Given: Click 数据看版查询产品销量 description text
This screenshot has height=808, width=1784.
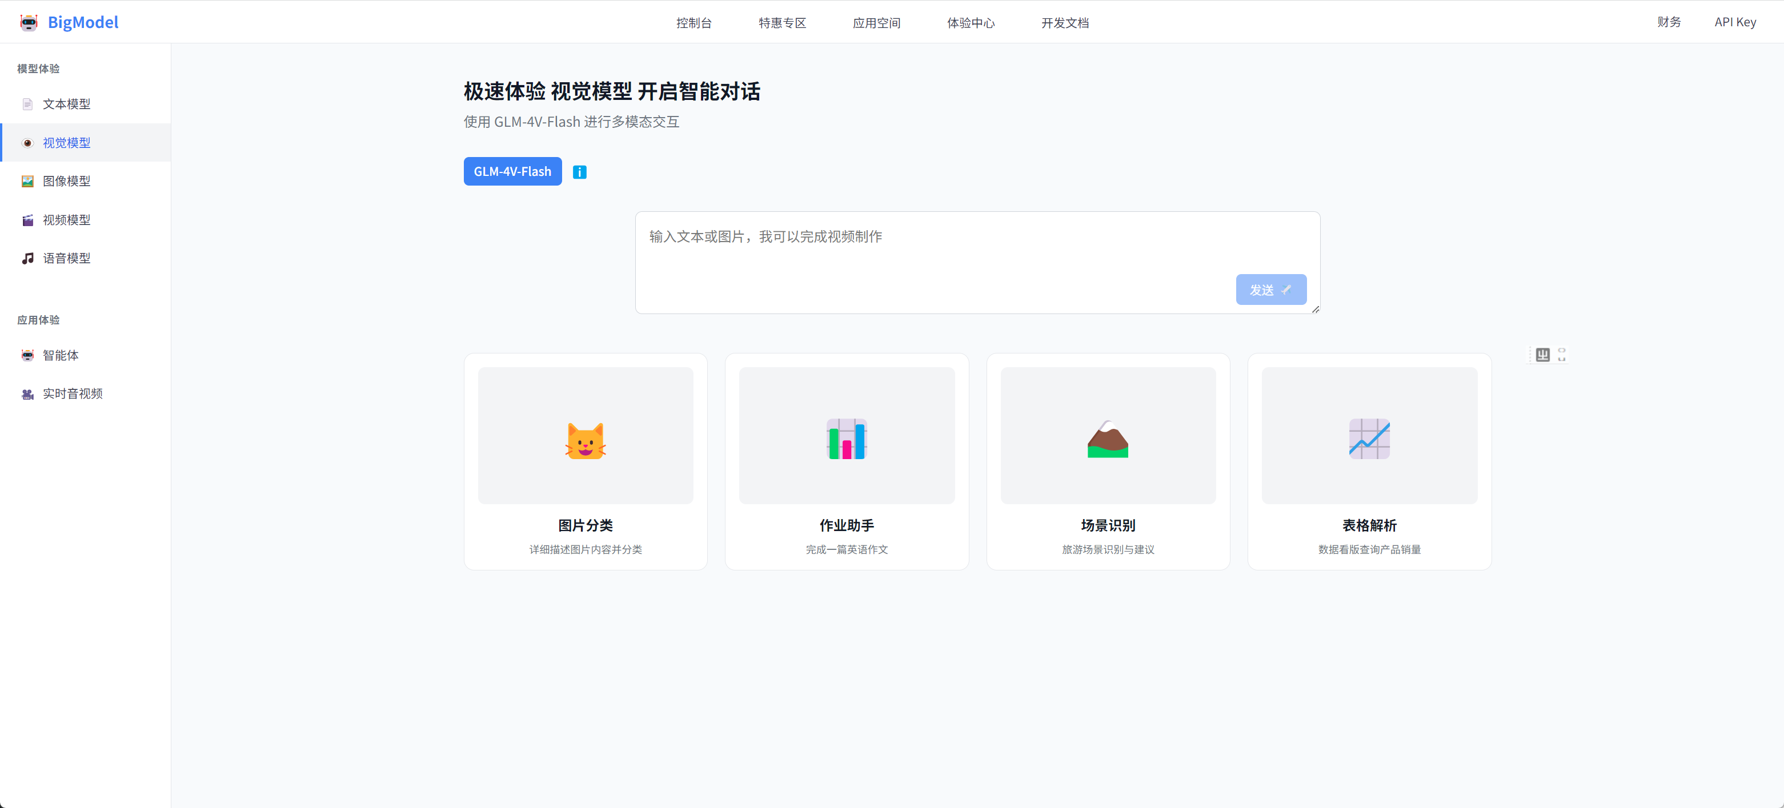Looking at the screenshot, I should tap(1369, 550).
